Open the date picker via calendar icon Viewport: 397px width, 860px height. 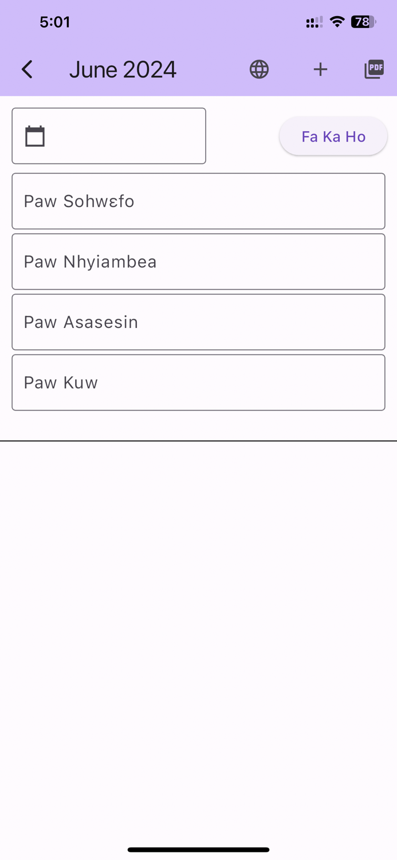[x=35, y=135]
